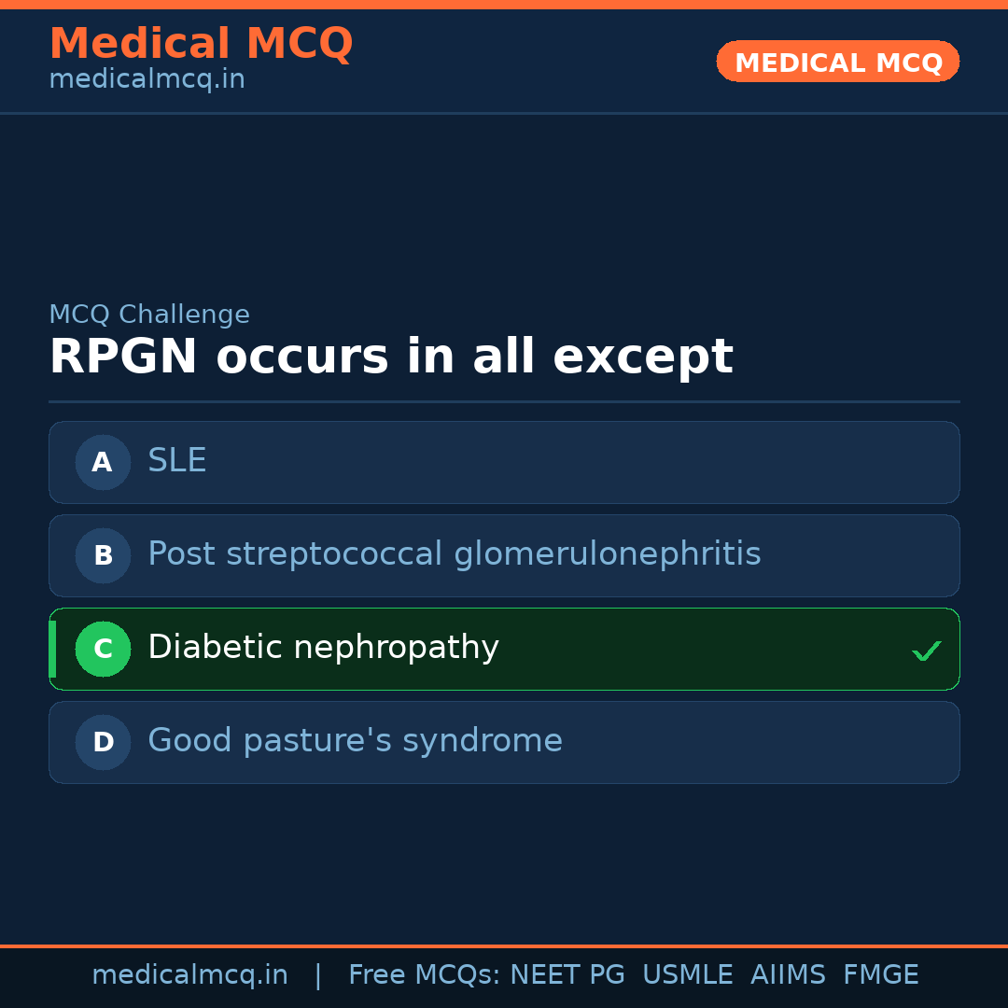1008x1008 pixels.
Task: Open the medicalmcq.in link in header
Action: 147,80
